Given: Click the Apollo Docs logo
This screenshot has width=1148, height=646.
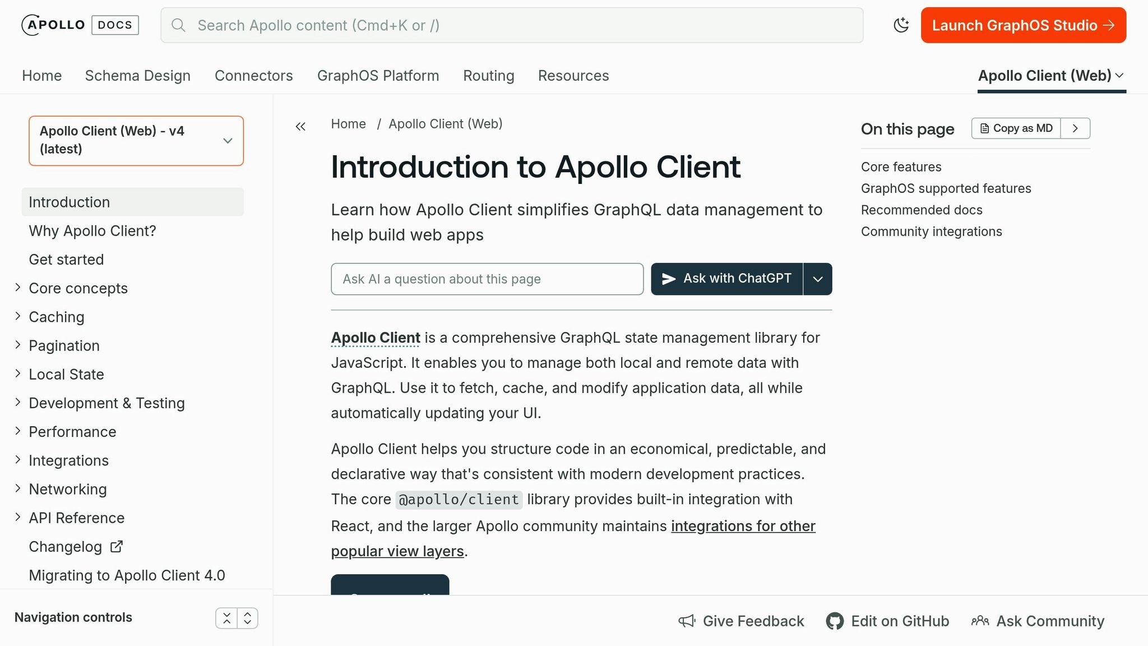Looking at the screenshot, I should coord(78,25).
